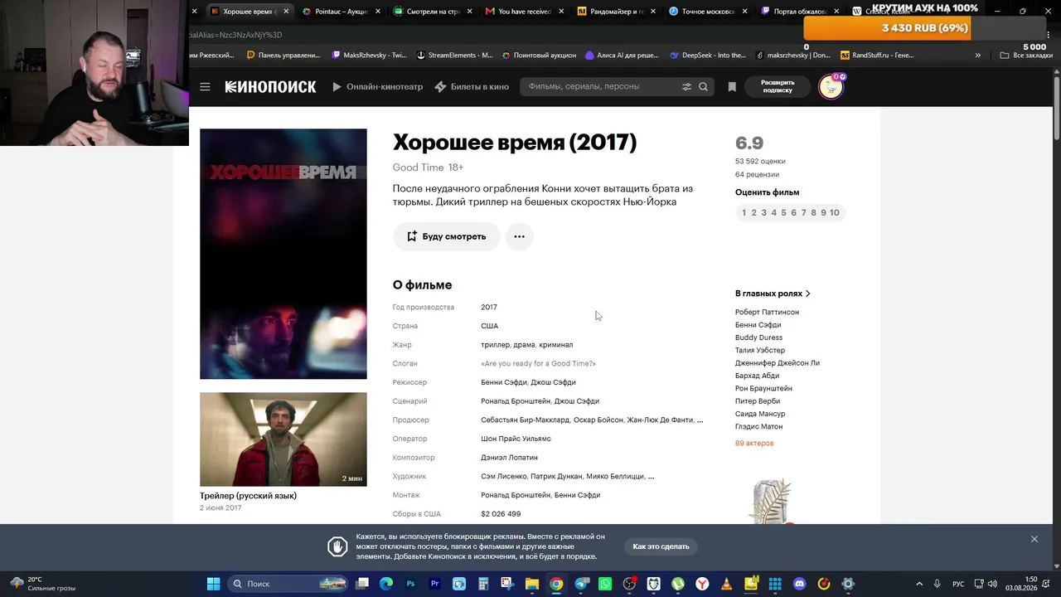Add film with Буду смотреть button
Image resolution: width=1061 pixels, height=597 pixels.
pos(446,236)
